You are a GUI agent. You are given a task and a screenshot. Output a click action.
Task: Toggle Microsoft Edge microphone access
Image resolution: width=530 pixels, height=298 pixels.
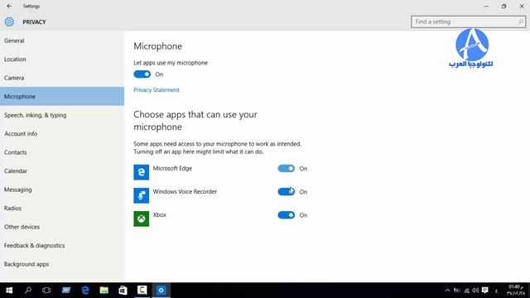(287, 168)
